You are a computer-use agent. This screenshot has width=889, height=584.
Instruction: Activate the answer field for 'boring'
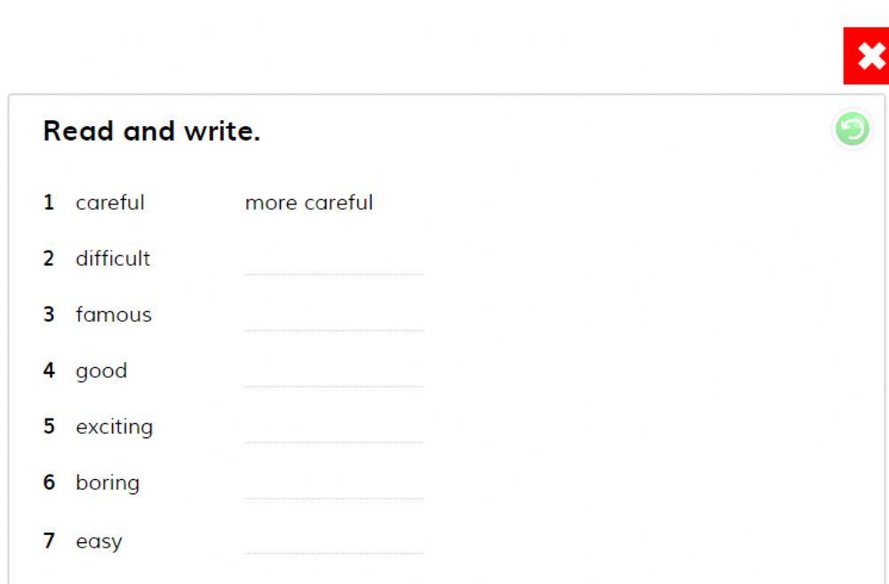pyautogui.click(x=333, y=485)
